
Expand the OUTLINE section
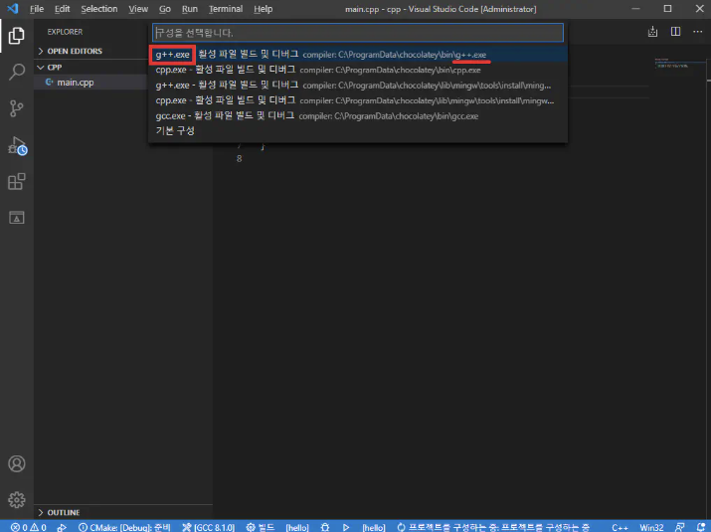coord(123,512)
